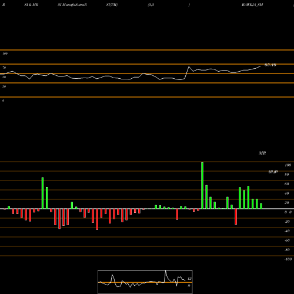Click the '-9' label in the mini chart

click(x=189, y=286)
